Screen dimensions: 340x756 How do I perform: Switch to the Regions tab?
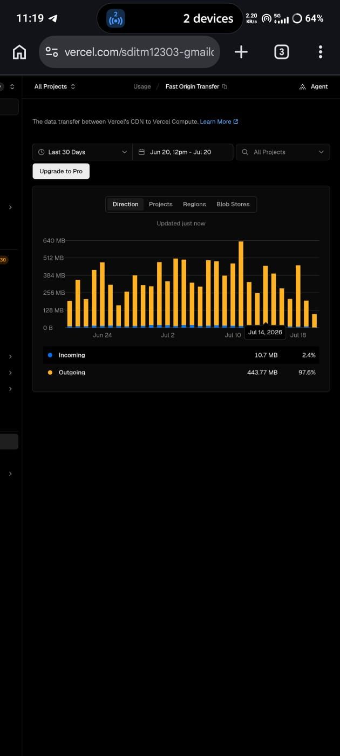tap(194, 204)
